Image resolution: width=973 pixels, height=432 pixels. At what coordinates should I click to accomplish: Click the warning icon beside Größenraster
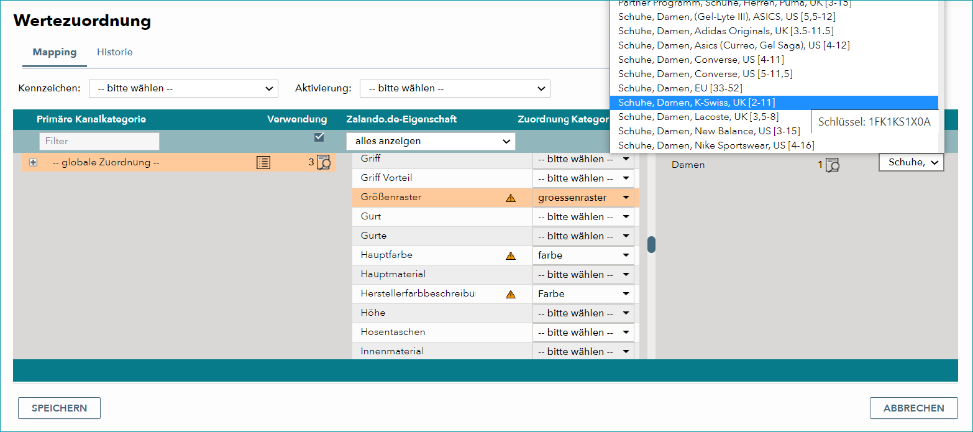point(511,198)
